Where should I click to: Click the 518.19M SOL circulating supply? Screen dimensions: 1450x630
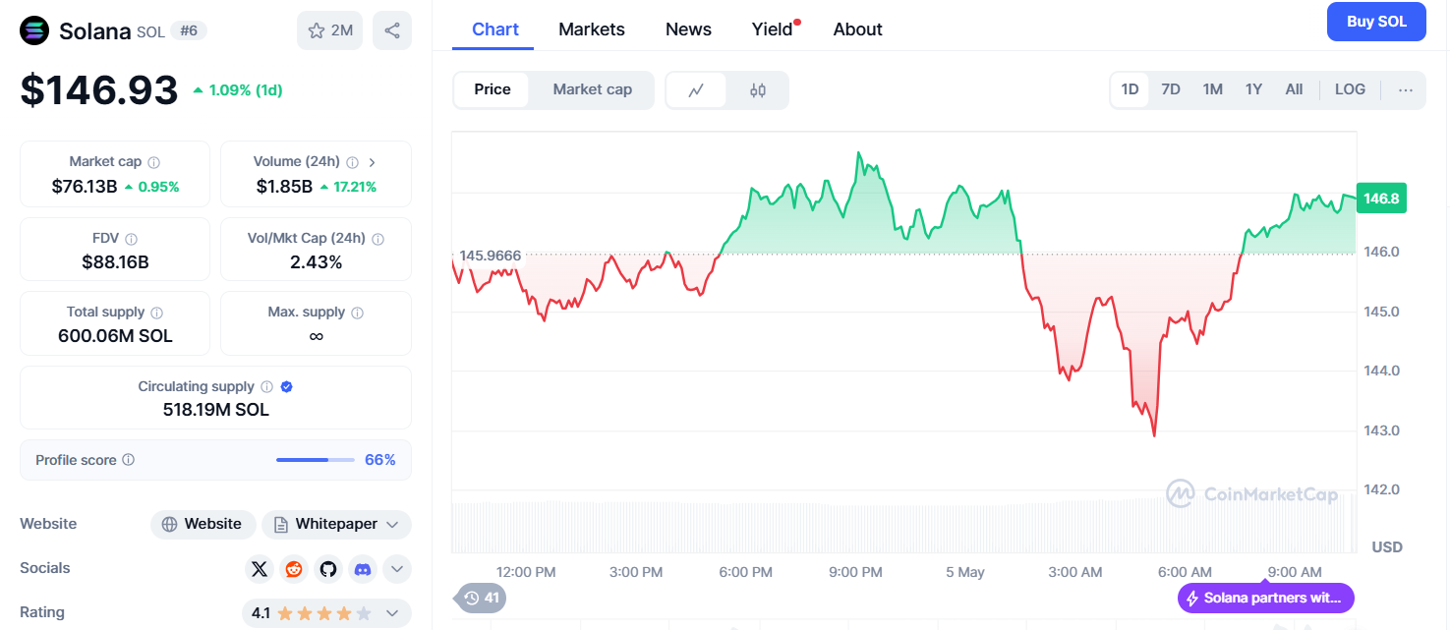click(216, 410)
